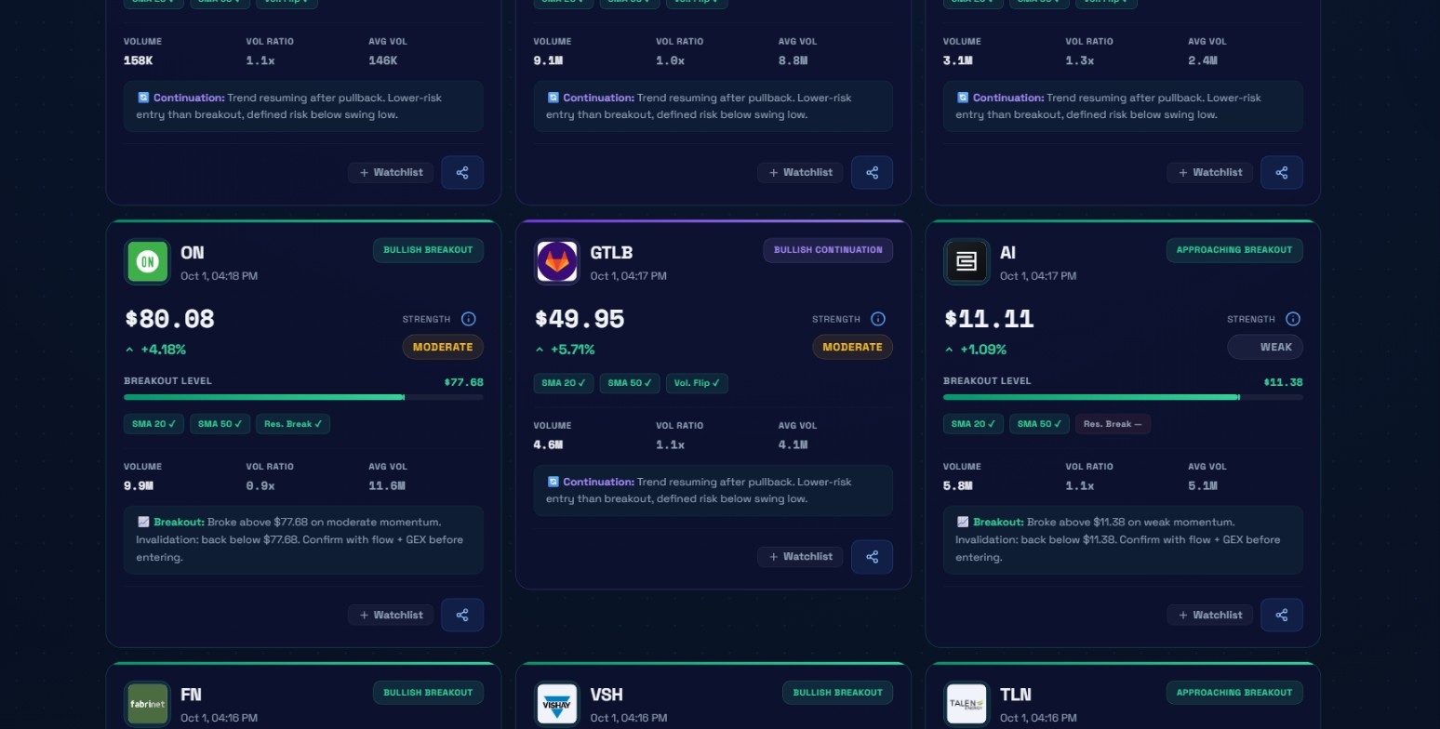
Task: Click the Weak strength pill on AI card
Action: [x=1265, y=347]
